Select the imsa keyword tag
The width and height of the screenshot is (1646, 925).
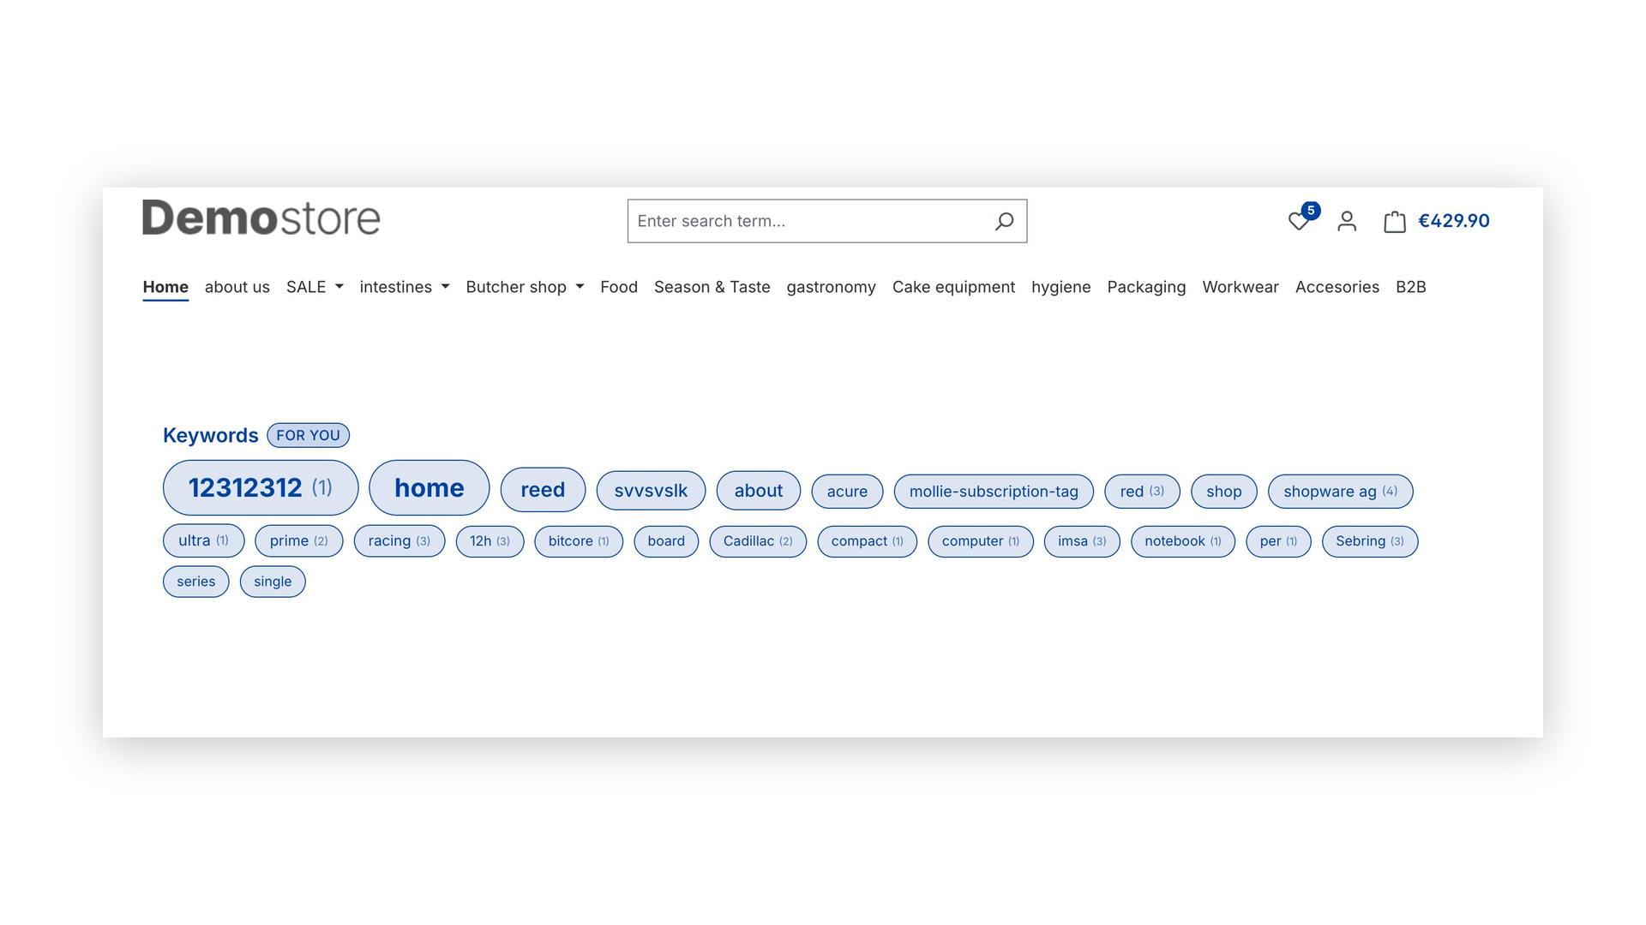1082,541
